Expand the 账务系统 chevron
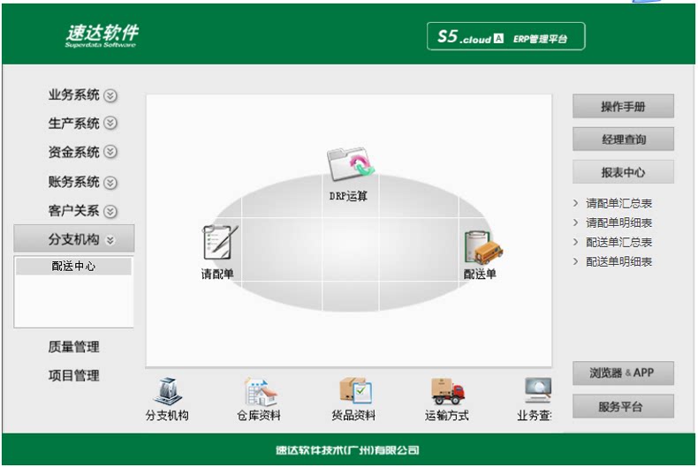 pos(110,183)
